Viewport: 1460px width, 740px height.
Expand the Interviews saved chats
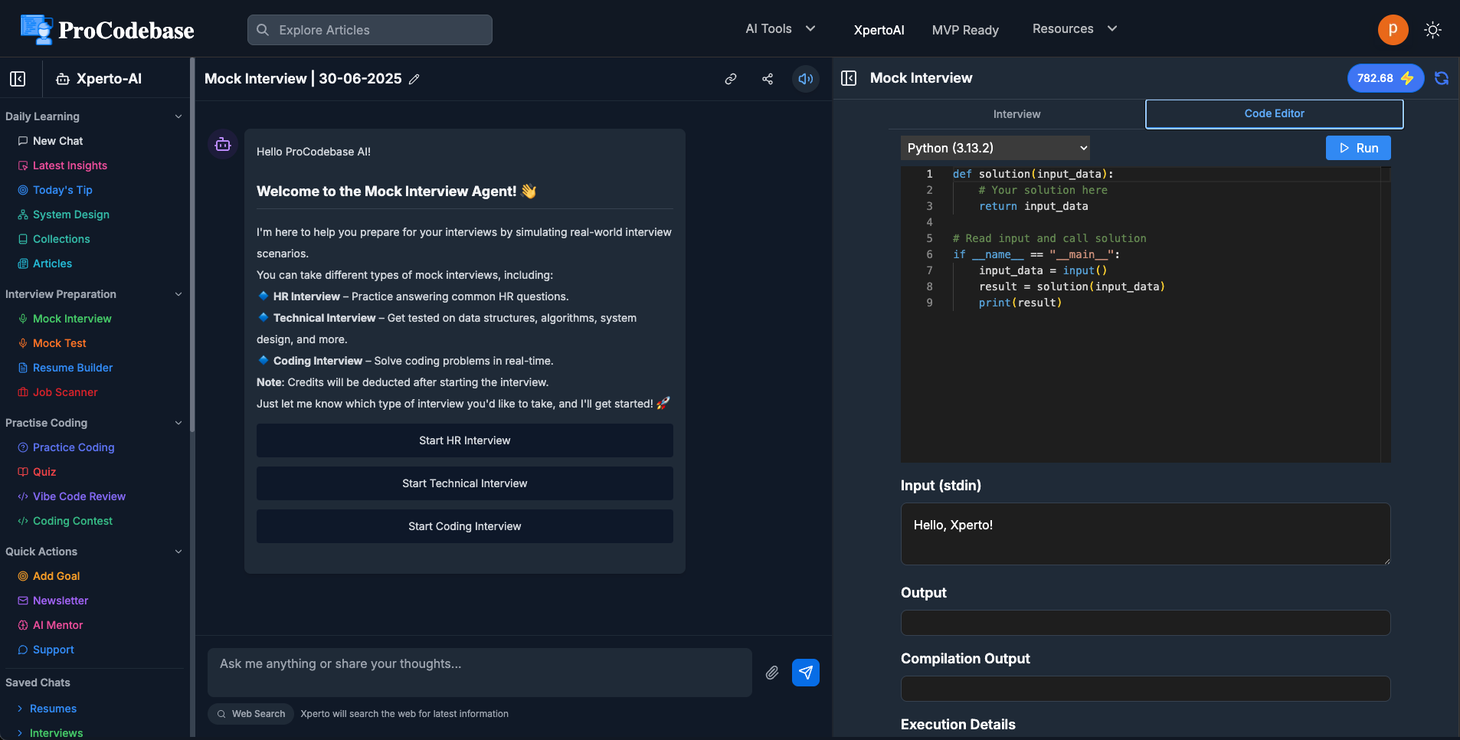(50, 733)
